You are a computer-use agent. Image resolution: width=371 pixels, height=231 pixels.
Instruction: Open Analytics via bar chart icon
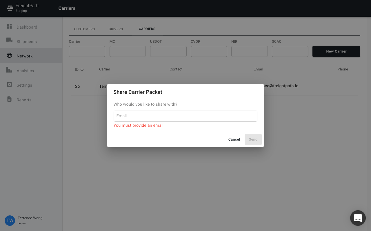(9, 70)
